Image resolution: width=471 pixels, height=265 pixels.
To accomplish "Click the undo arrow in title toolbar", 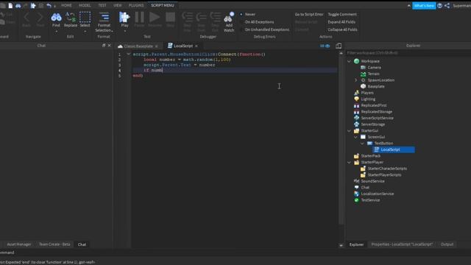I will click(x=49, y=5).
